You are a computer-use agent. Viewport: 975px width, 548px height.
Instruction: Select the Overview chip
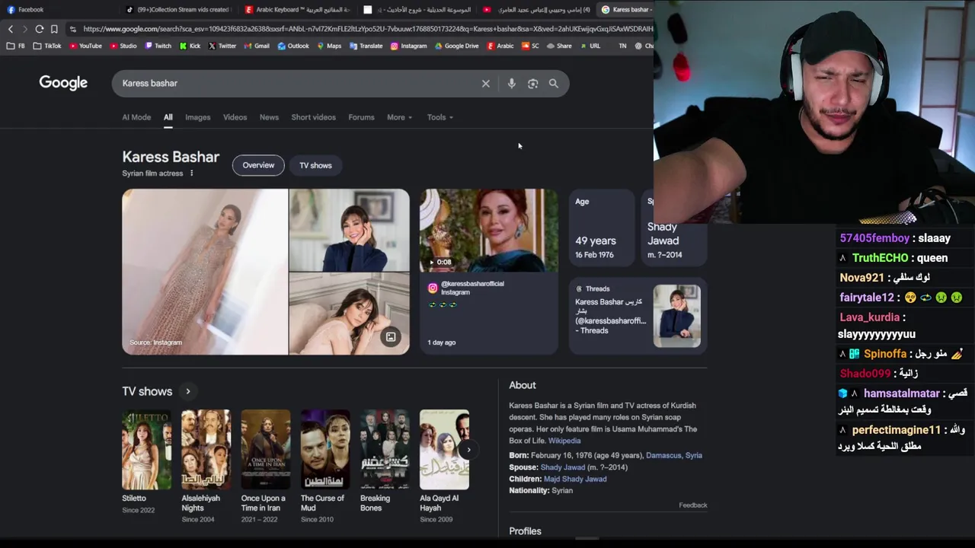258,165
